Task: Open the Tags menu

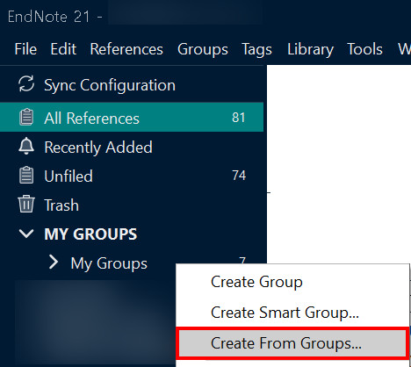Action: pyautogui.click(x=256, y=49)
